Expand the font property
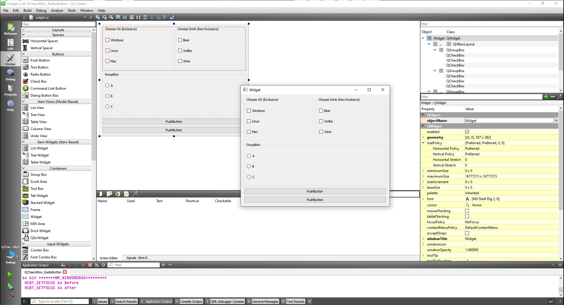Image resolution: width=564 pixels, height=305 pixels. pyautogui.click(x=423, y=199)
